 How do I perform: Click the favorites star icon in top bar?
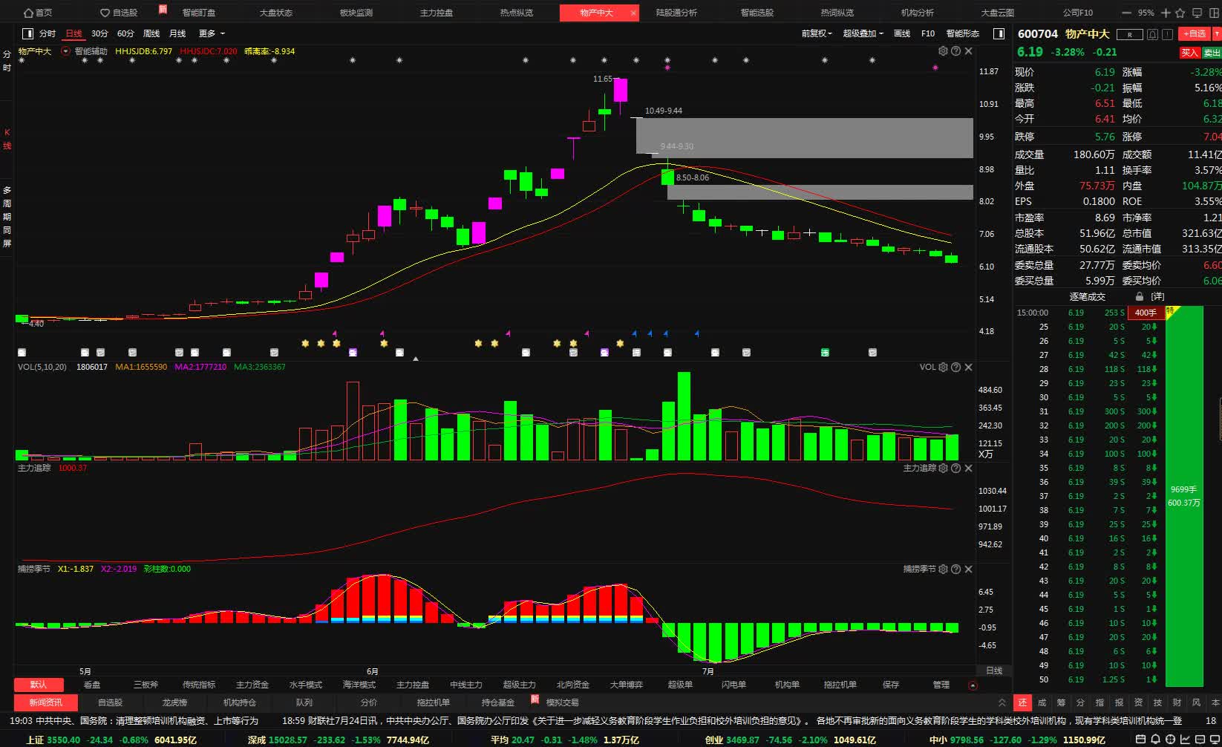[1180, 13]
